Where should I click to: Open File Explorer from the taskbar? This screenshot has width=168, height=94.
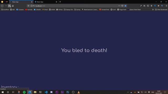point(35,92)
